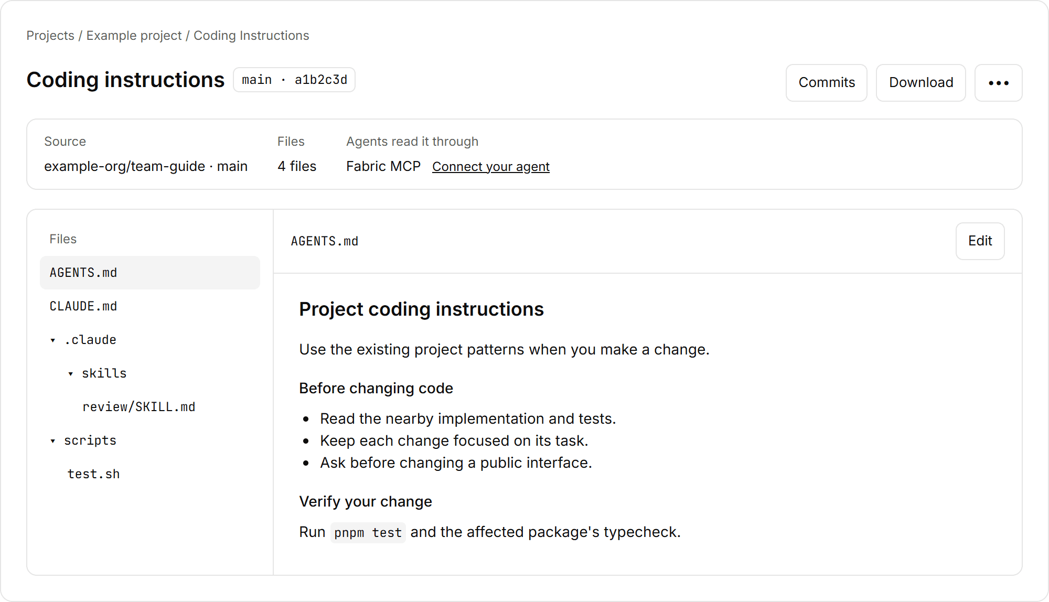Click the Coding instructions page title
1049x602 pixels.
(125, 80)
